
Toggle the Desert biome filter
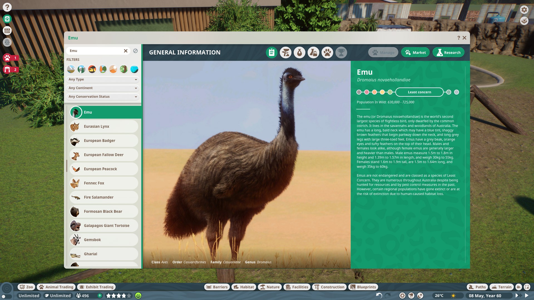tap(113, 69)
